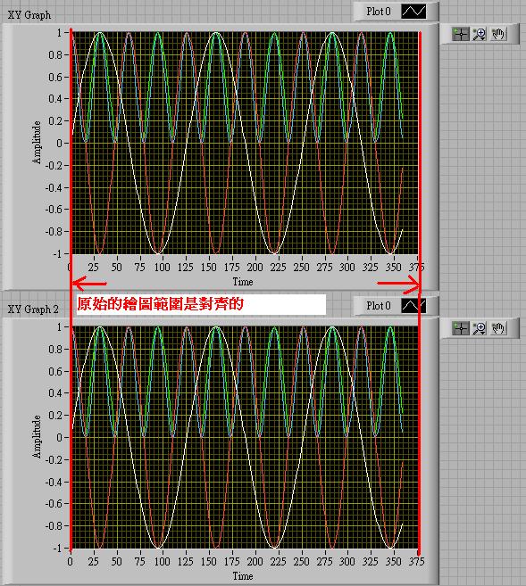Open top graph Plot 0 legend line sample

point(413,12)
